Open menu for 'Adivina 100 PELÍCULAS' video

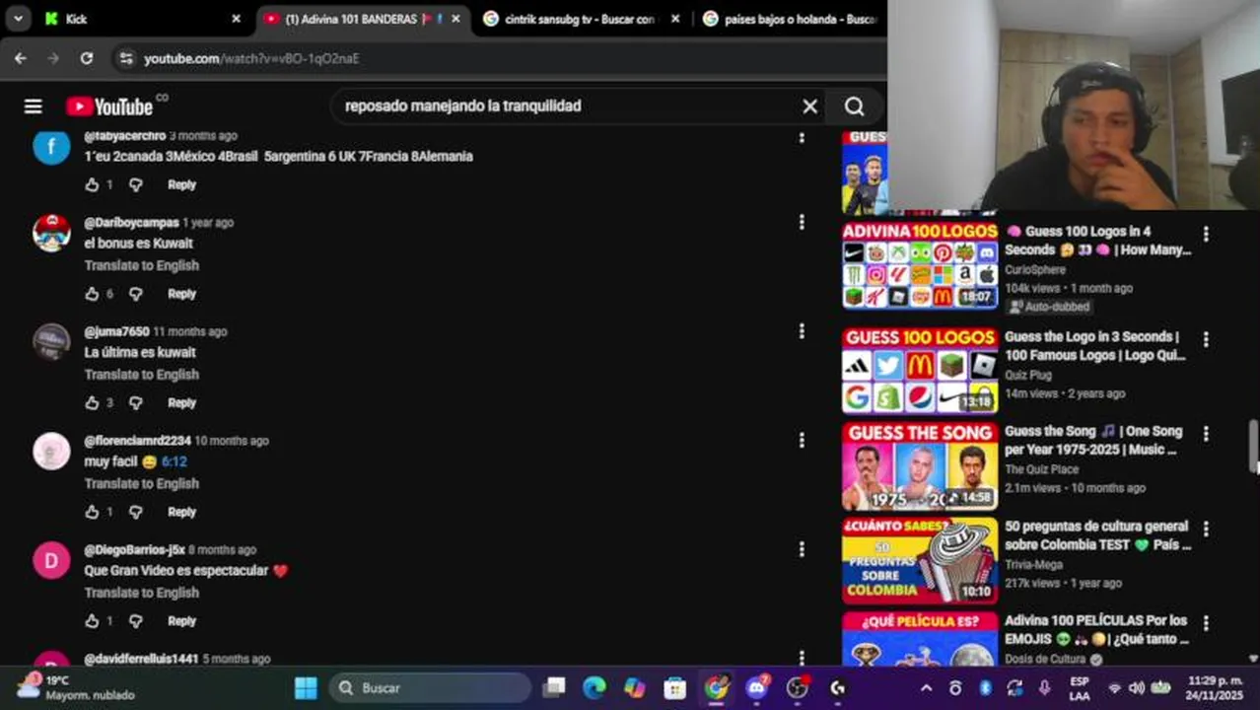click(1206, 623)
